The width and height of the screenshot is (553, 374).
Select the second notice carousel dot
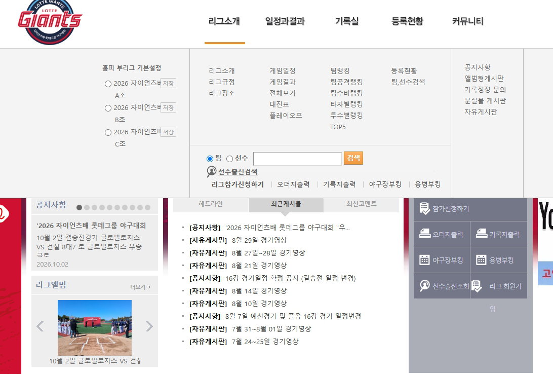(x=87, y=207)
